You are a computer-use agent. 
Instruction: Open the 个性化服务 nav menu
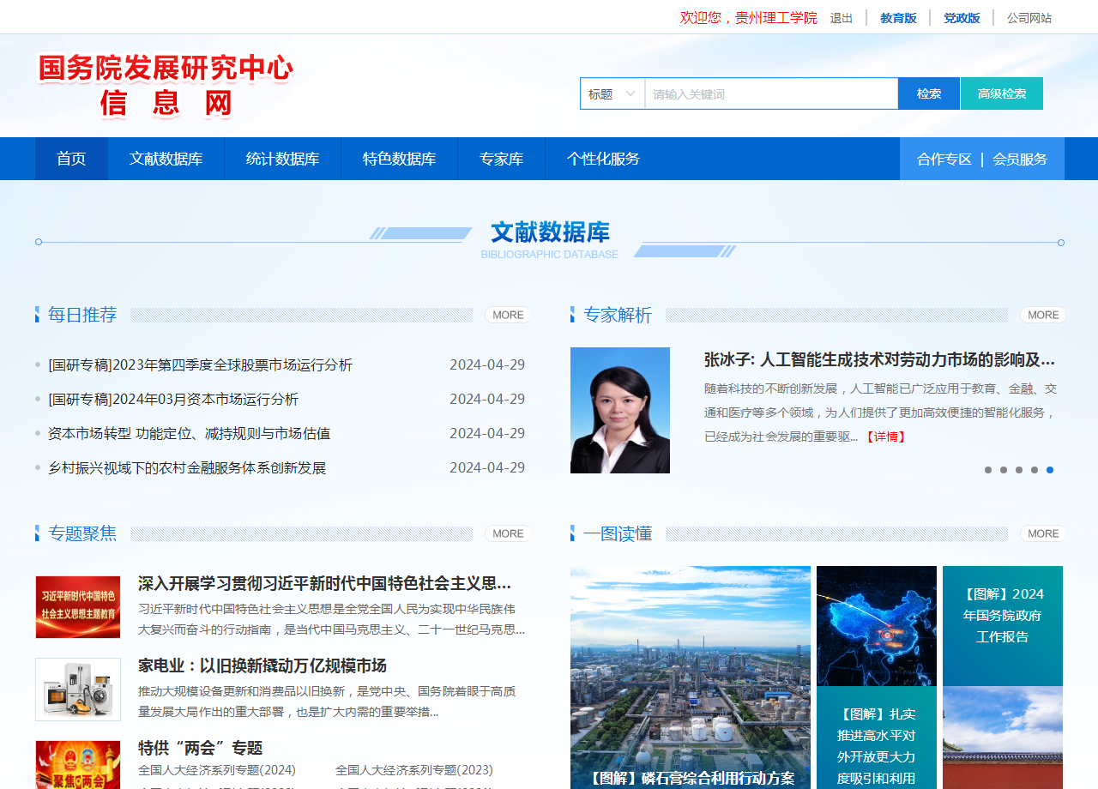click(603, 159)
